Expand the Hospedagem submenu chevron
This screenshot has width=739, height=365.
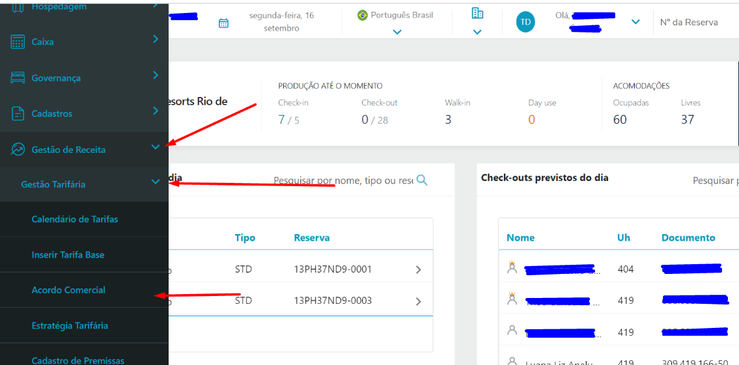156,5
